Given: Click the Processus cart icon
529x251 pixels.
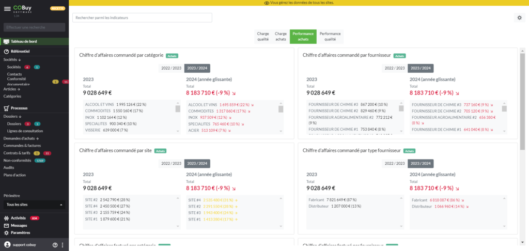Looking at the screenshot, I should pos(7,108).
